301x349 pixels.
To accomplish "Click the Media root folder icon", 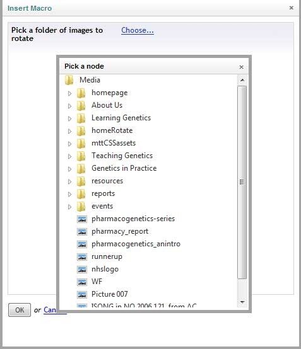I will pos(69,80).
